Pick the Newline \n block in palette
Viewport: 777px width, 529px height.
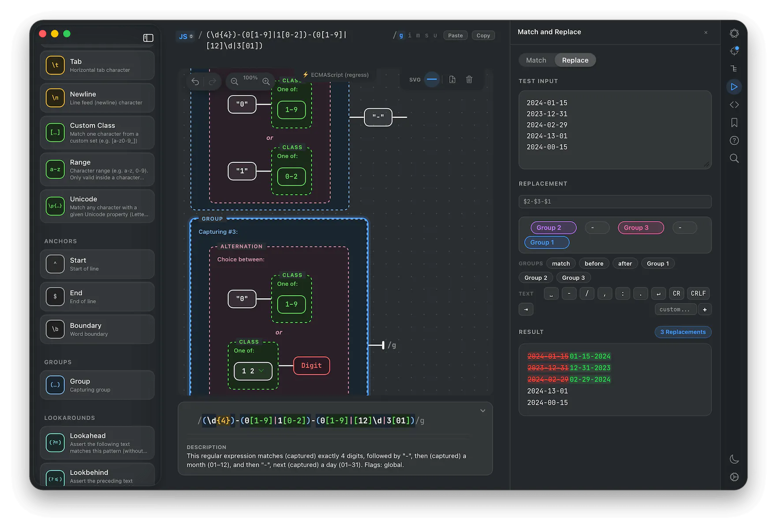point(97,98)
